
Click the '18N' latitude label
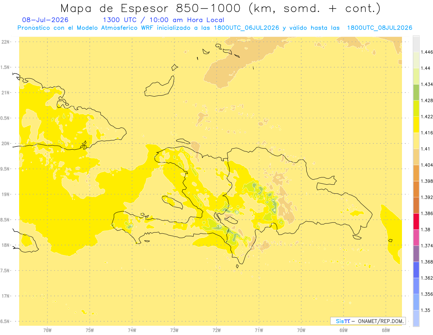coord(5,245)
